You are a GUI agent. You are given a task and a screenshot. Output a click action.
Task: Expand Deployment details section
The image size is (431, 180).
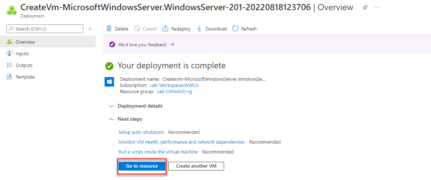[x=111, y=106]
